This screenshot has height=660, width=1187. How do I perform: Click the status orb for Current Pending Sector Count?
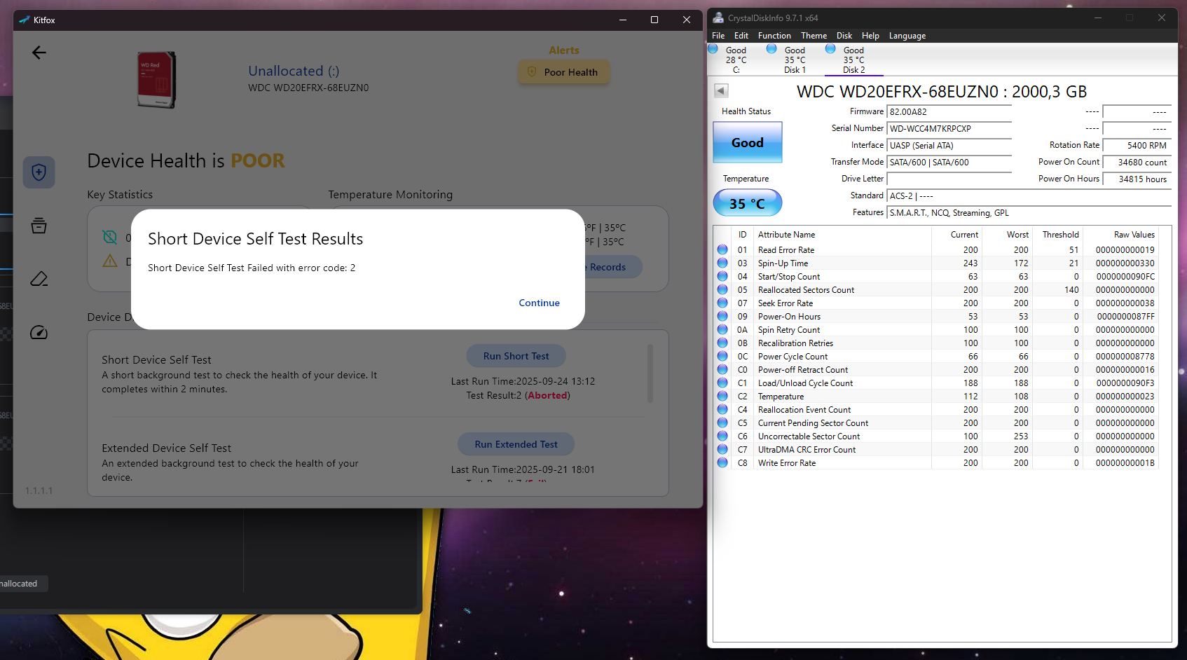click(x=722, y=422)
